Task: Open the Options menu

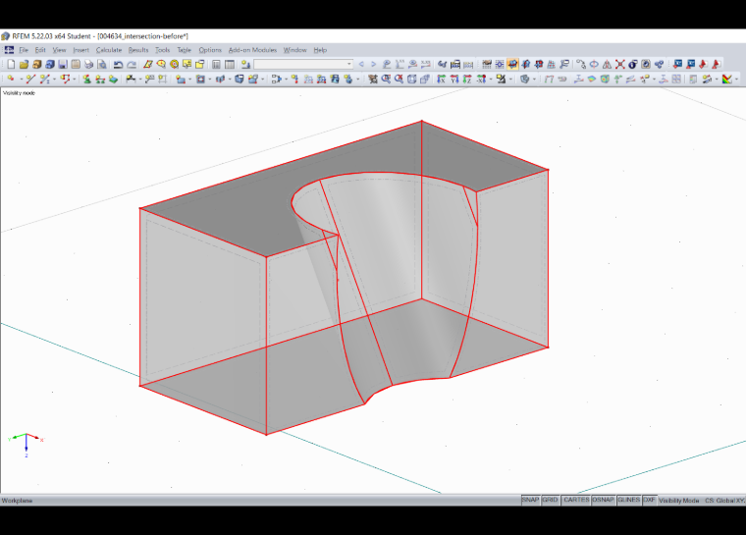Action: (210, 50)
